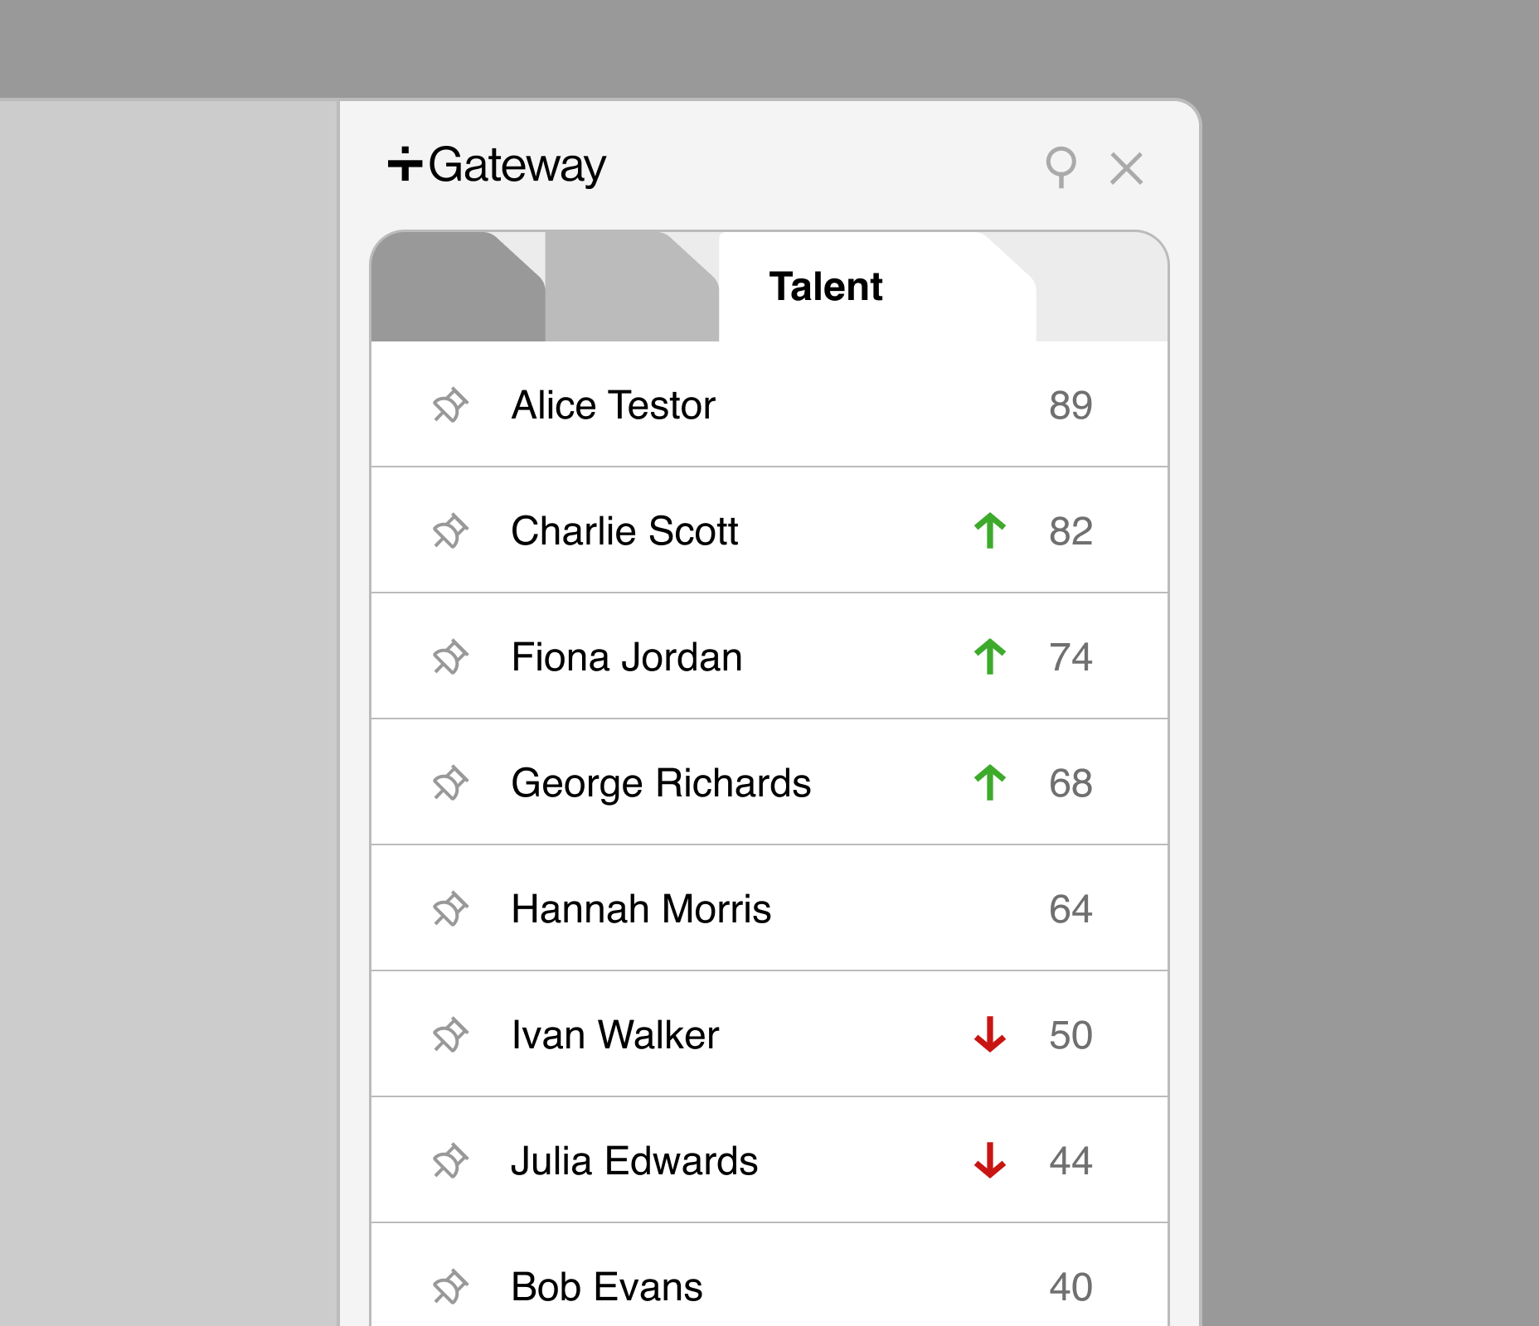Screen dimensions: 1539x1326
Task: Switch to the dark gray first tab
Action: [x=458, y=287]
